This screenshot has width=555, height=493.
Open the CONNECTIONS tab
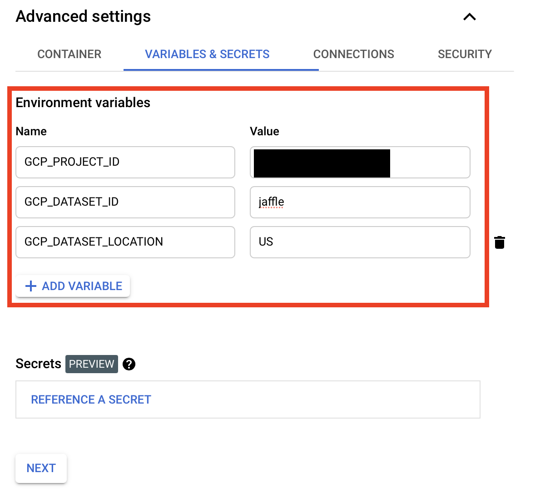pos(354,54)
